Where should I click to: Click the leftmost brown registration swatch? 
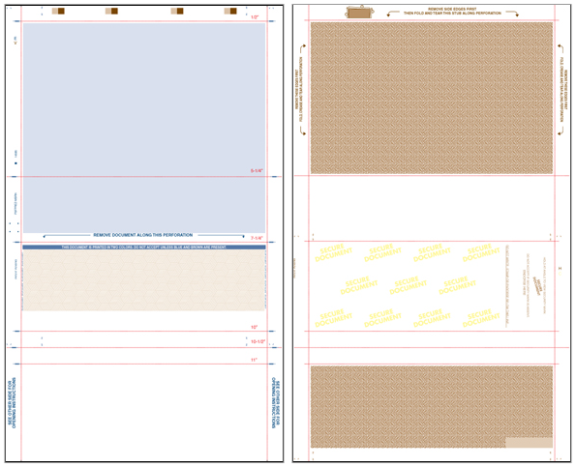pyautogui.click(x=58, y=11)
